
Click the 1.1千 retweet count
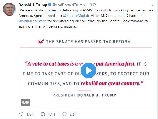click(x=52, y=114)
